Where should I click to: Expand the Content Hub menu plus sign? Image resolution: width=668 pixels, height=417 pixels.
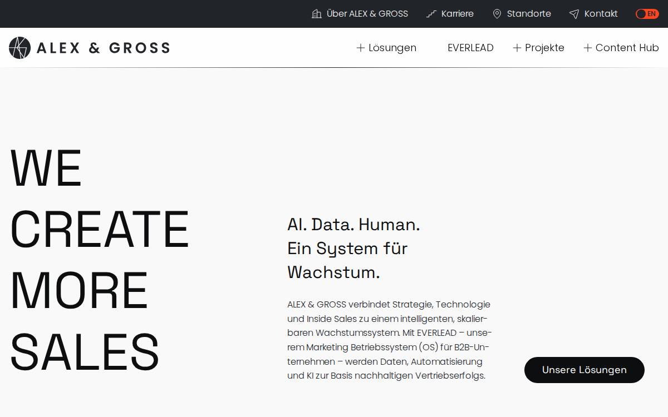588,48
